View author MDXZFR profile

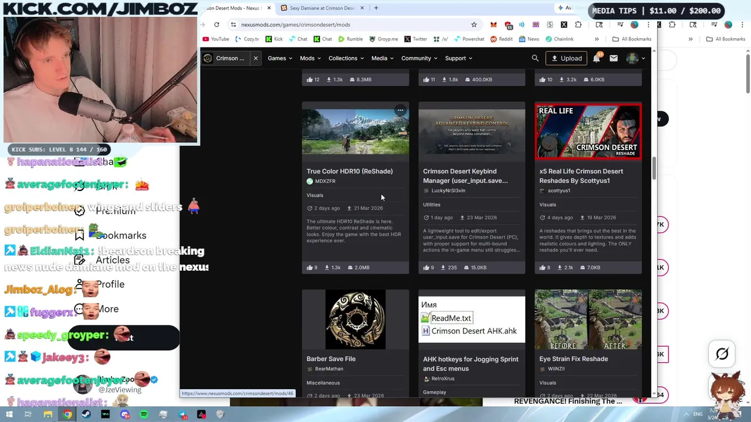click(x=325, y=181)
